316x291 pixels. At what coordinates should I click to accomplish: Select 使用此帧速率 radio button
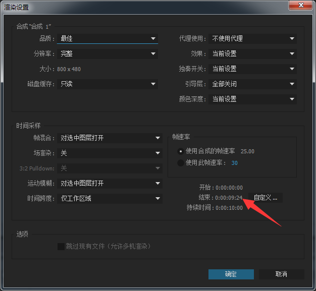click(181, 162)
